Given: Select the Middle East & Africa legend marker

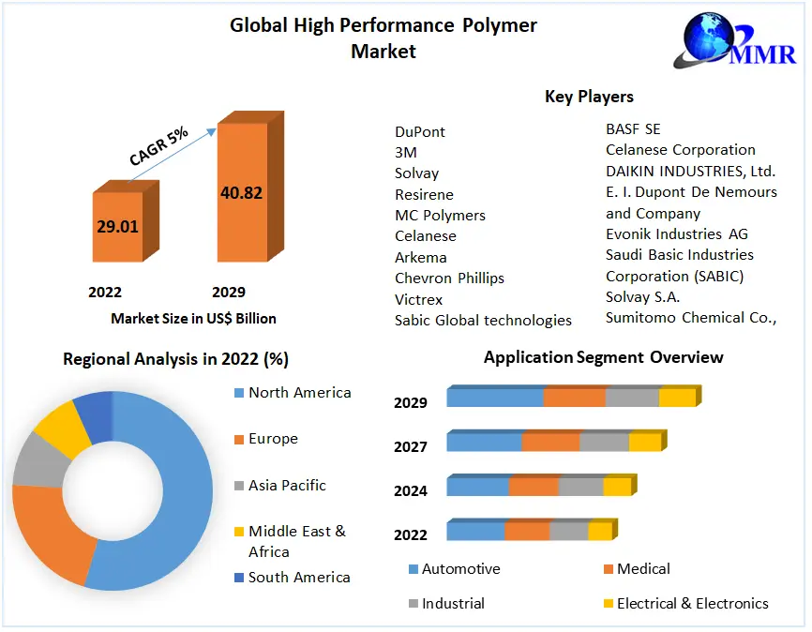Looking at the screenshot, I should [238, 532].
